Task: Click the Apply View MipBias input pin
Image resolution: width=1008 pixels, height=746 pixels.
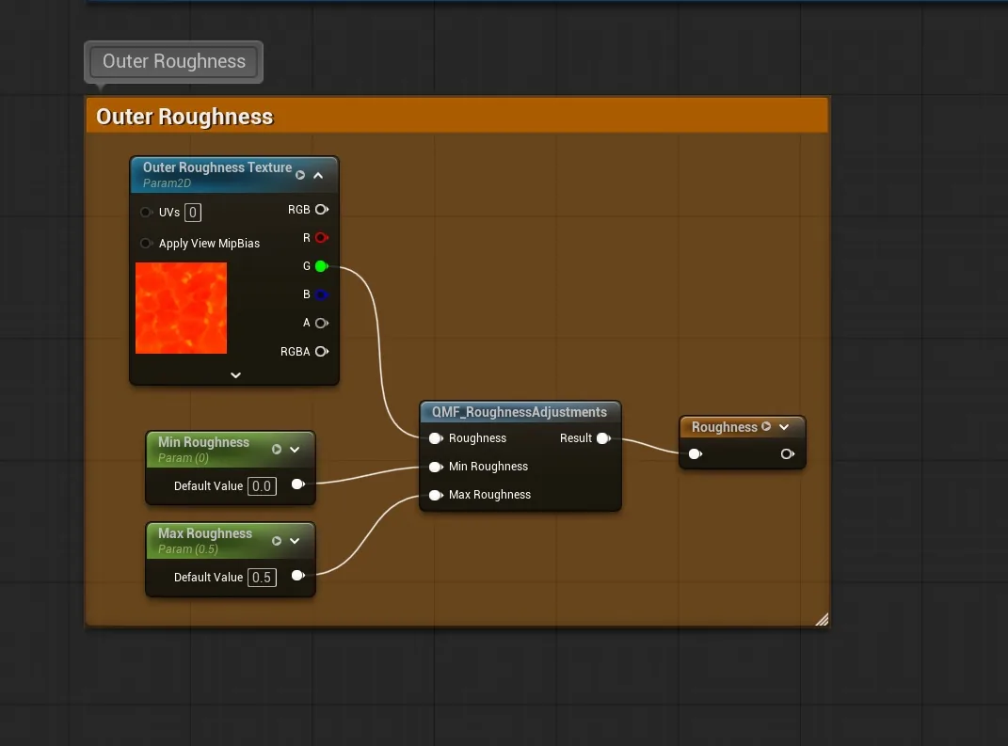Action: point(146,243)
